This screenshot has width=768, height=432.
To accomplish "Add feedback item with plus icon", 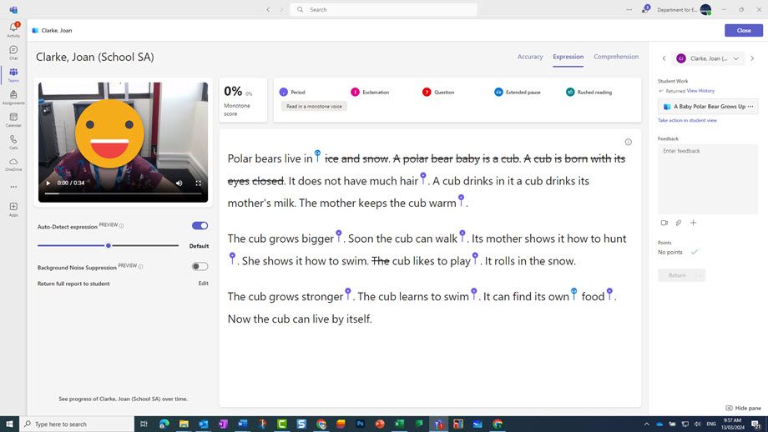I will click(x=693, y=223).
